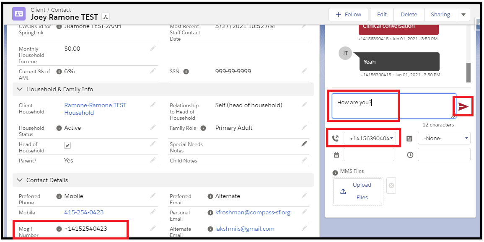This screenshot has height=242, width=484.
Task: Click the Self (head of household) value
Action: pos(249,105)
